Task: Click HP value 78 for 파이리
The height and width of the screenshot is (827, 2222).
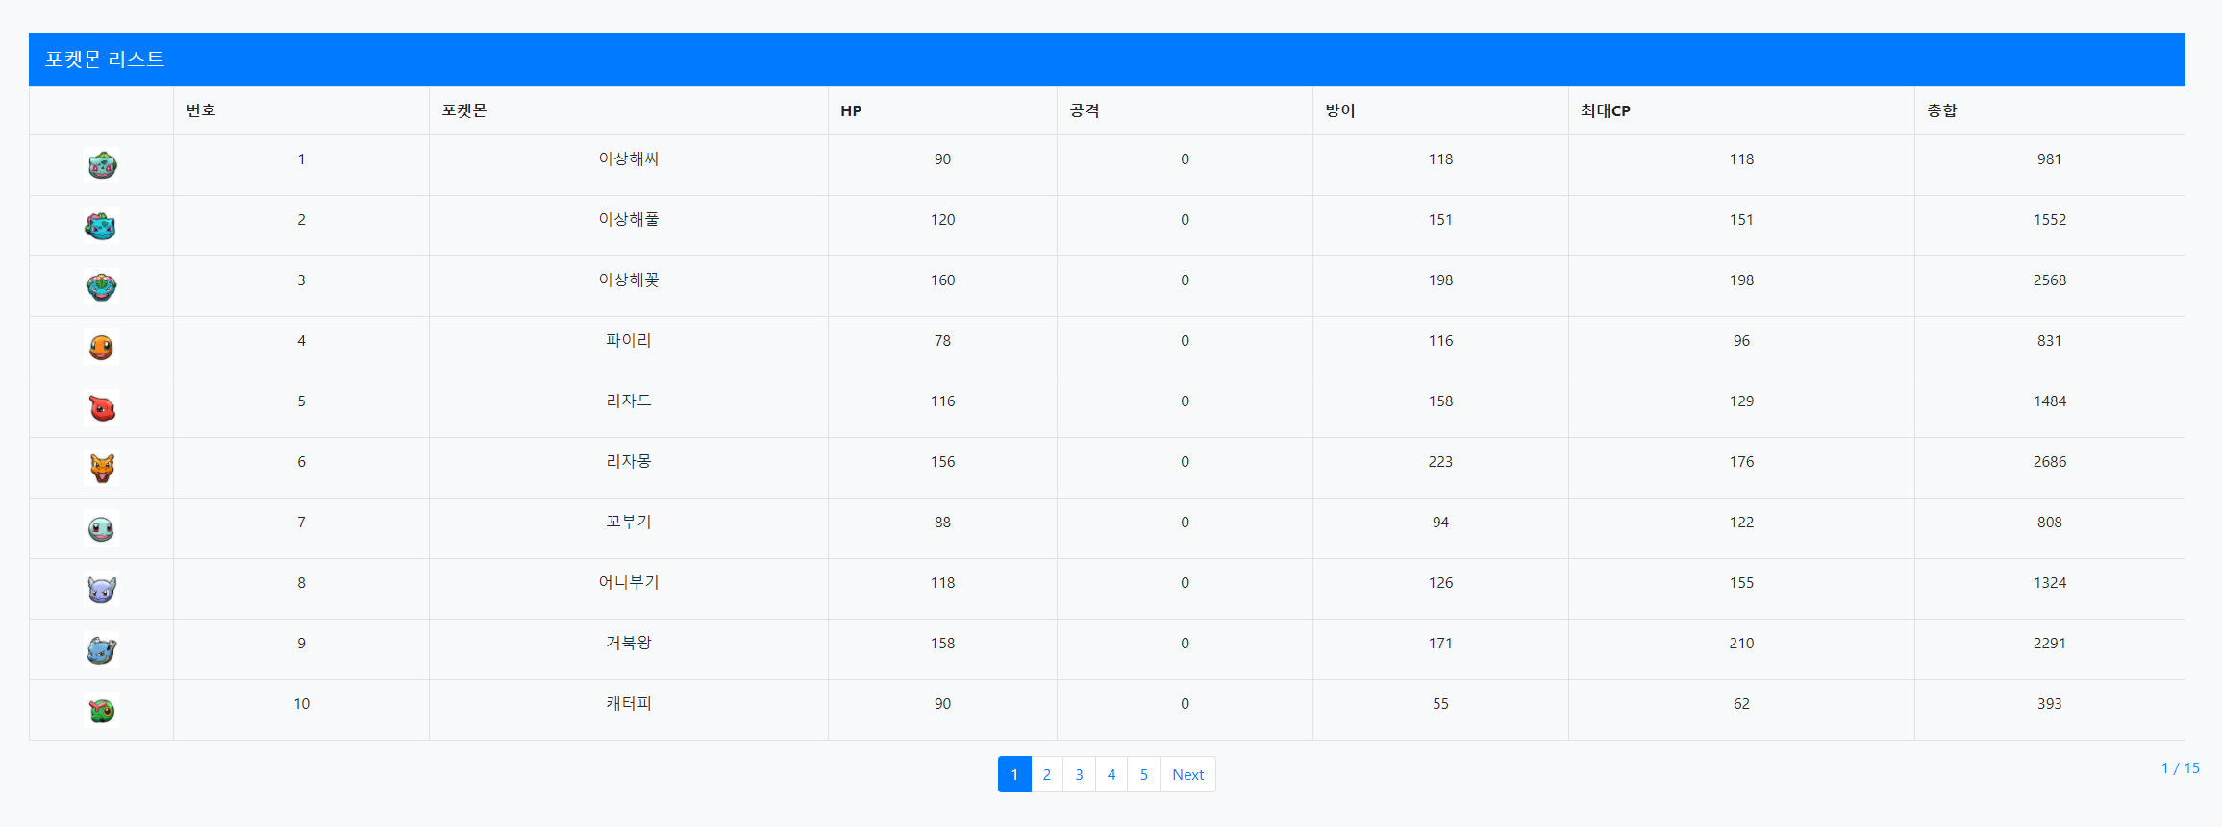Action: click(942, 341)
